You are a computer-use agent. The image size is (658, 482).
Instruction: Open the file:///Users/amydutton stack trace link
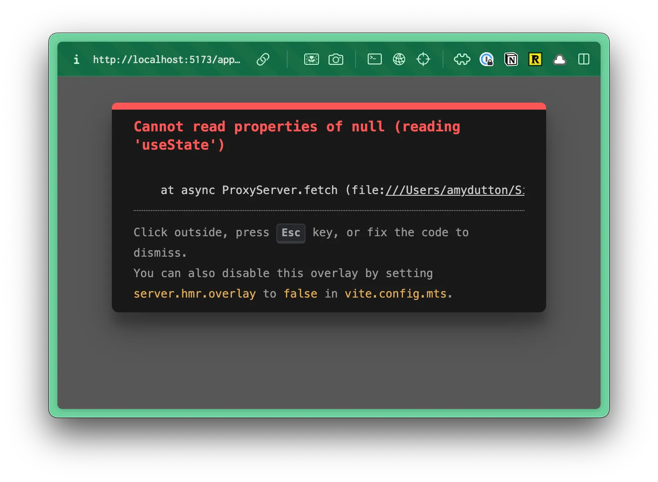pos(455,190)
